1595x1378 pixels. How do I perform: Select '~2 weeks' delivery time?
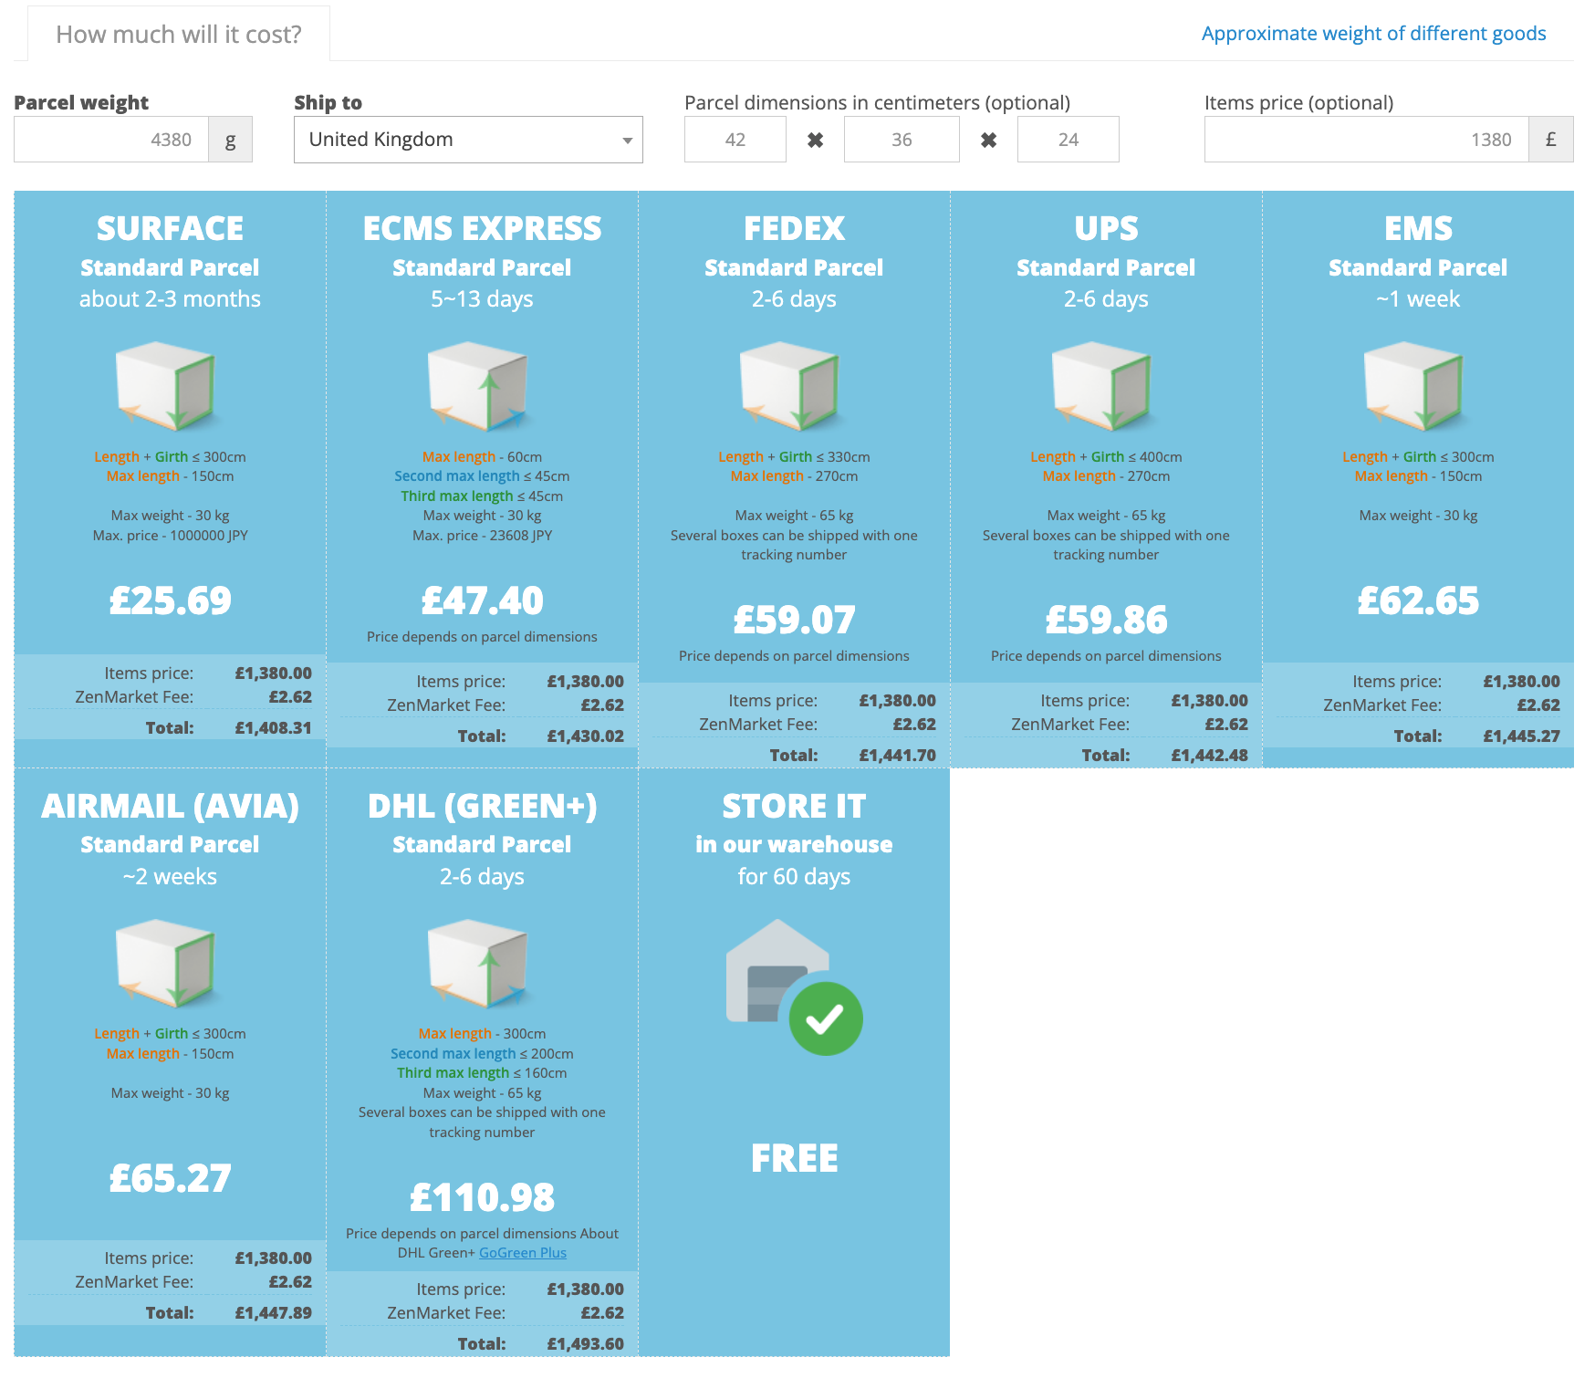coord(171,877)
